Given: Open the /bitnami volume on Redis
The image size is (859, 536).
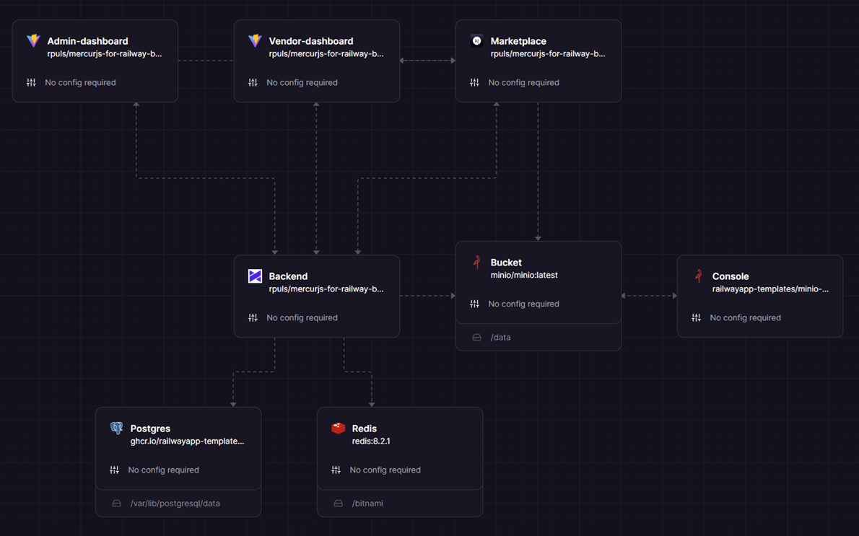Looking at the screenshot, I should point(367,503).
